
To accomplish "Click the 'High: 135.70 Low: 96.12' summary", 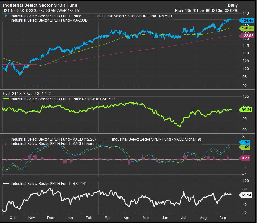I will [x=195, y=11].
